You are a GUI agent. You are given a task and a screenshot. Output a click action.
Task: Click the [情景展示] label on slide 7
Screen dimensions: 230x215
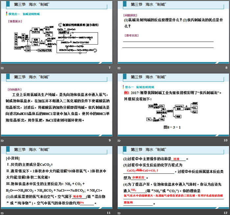point(15,21)
